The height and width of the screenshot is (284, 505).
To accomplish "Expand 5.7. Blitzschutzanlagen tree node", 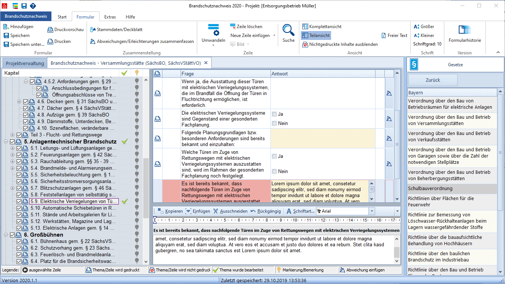I will 13,188.
